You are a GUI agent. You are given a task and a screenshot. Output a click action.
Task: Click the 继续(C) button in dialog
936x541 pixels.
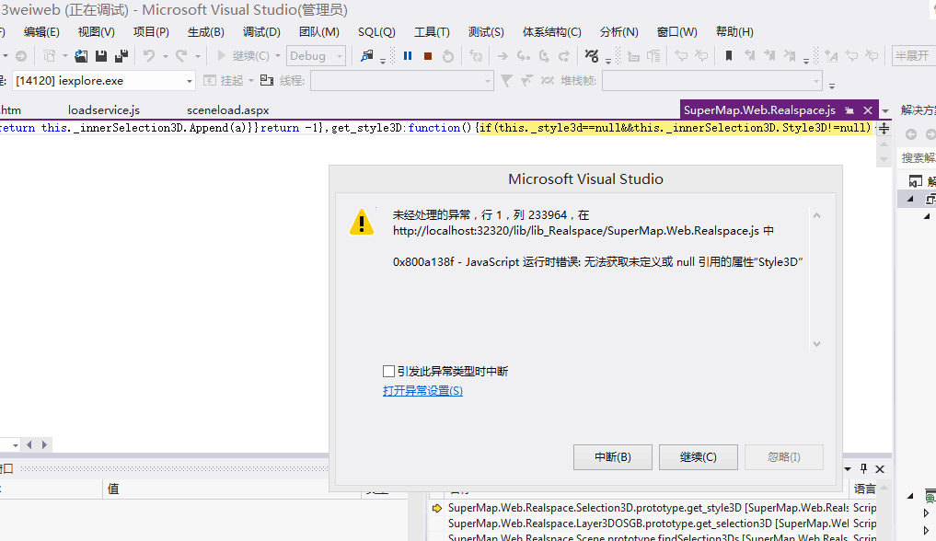point(698,457)
